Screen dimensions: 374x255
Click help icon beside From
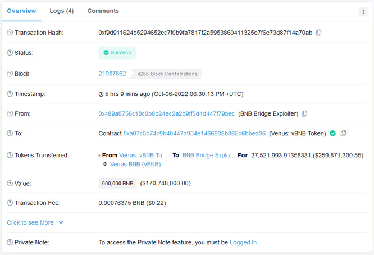(10, 113)
